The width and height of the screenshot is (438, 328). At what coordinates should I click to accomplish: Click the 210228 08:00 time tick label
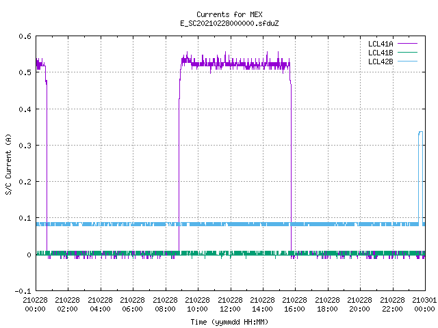[x=165, y=305]
